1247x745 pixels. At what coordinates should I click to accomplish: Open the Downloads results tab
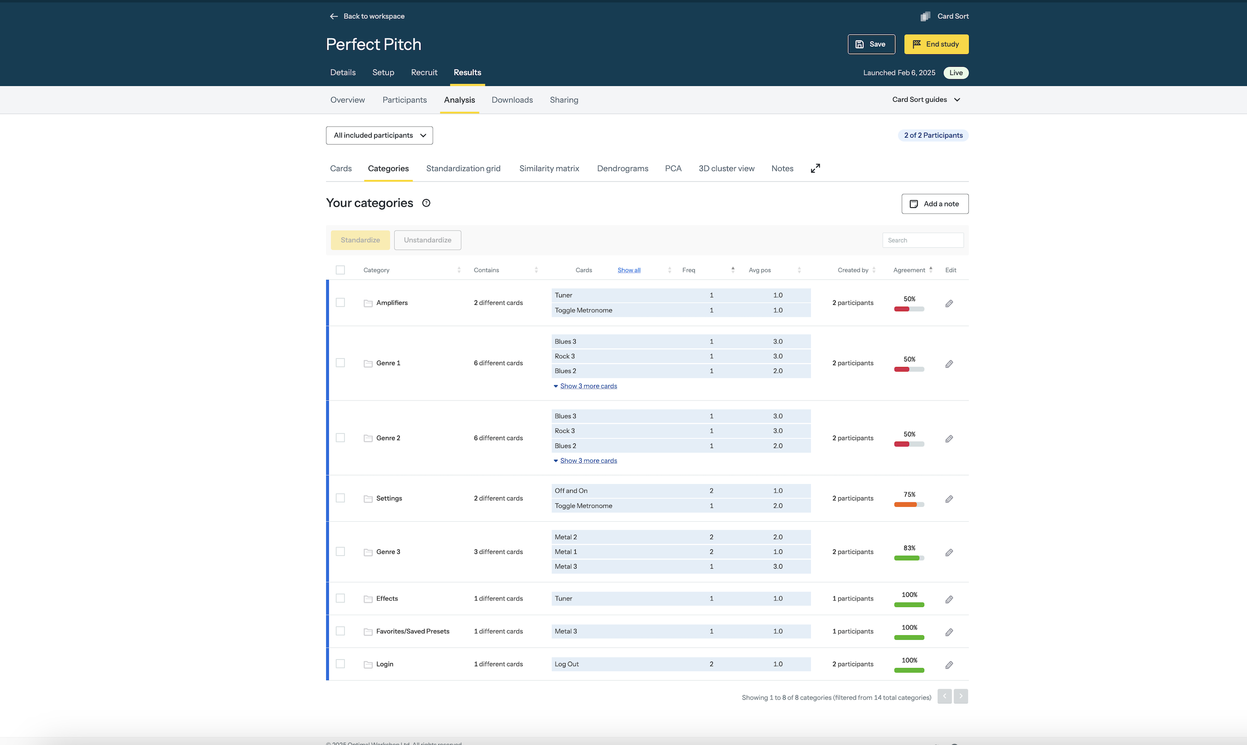pos(512,100)
